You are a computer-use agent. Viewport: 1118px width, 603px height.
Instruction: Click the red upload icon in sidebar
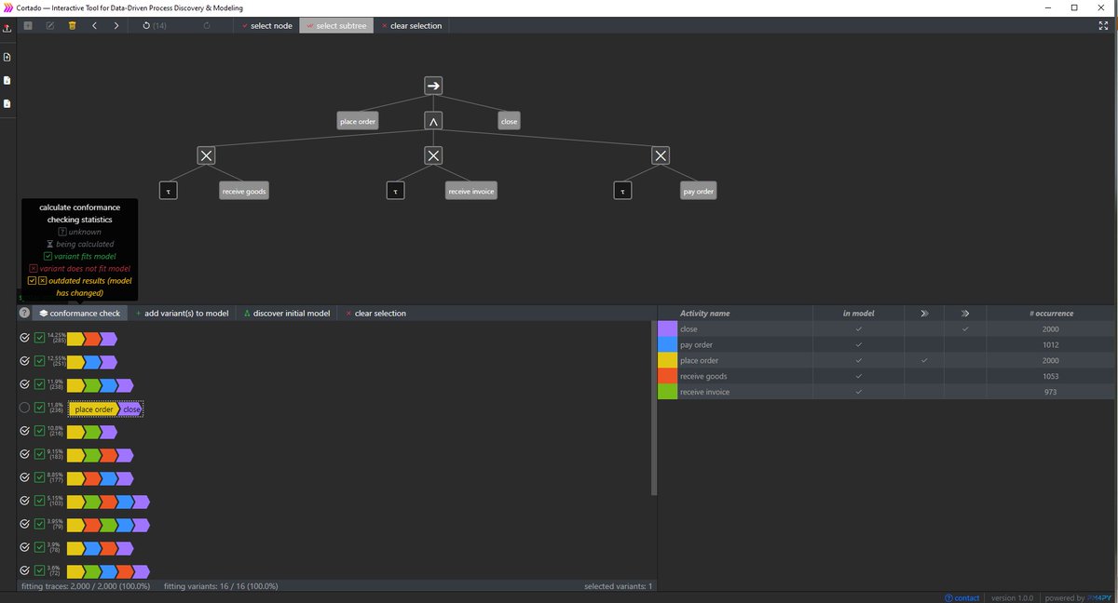click(7, 28)
